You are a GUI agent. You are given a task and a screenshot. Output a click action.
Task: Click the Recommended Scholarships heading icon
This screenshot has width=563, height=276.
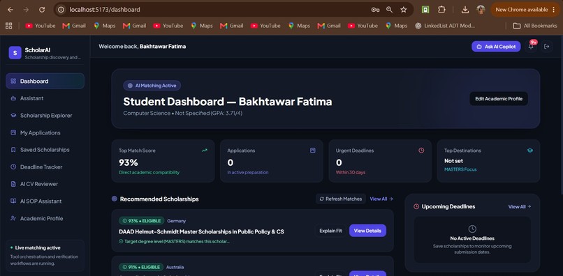115,199
